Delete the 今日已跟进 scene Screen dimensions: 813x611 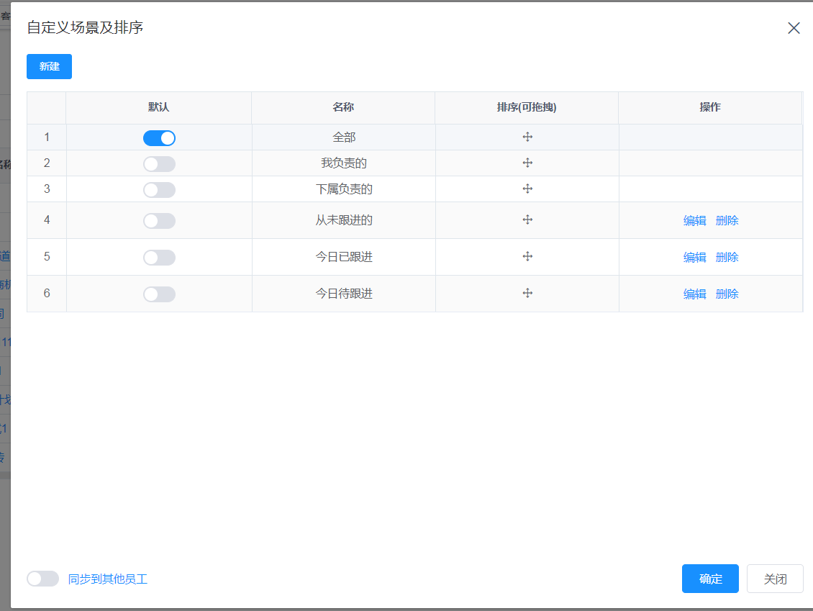click(x=727, y=258)
